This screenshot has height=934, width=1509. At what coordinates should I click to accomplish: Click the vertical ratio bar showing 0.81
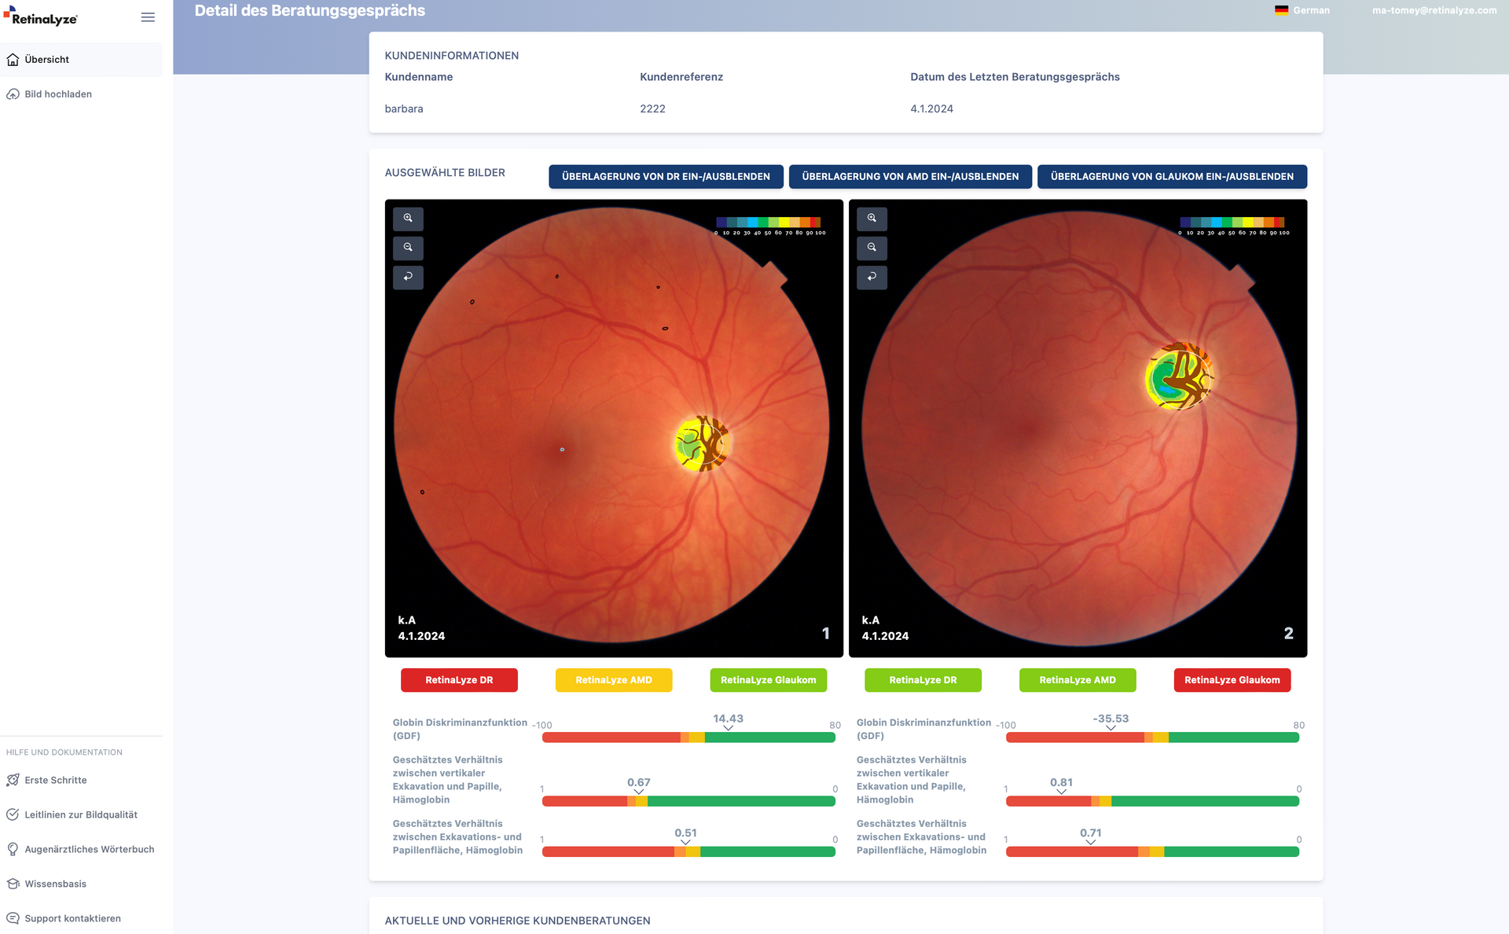click(1152, 801)
